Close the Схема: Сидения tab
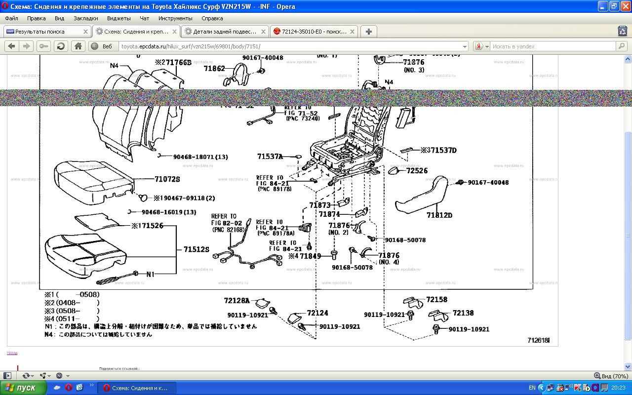The width and height of the screenshot is (632, 395). (175, 31)
